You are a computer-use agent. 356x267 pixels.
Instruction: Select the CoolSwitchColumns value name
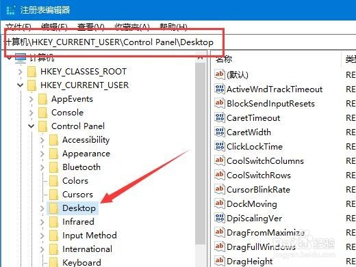tap(265, 160)
